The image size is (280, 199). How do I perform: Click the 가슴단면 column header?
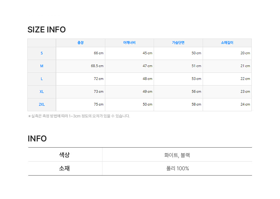(178, 43)
